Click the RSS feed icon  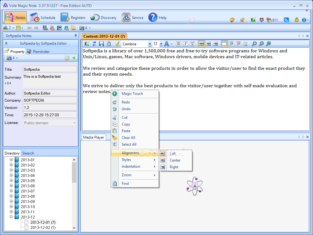coord(286,20)
